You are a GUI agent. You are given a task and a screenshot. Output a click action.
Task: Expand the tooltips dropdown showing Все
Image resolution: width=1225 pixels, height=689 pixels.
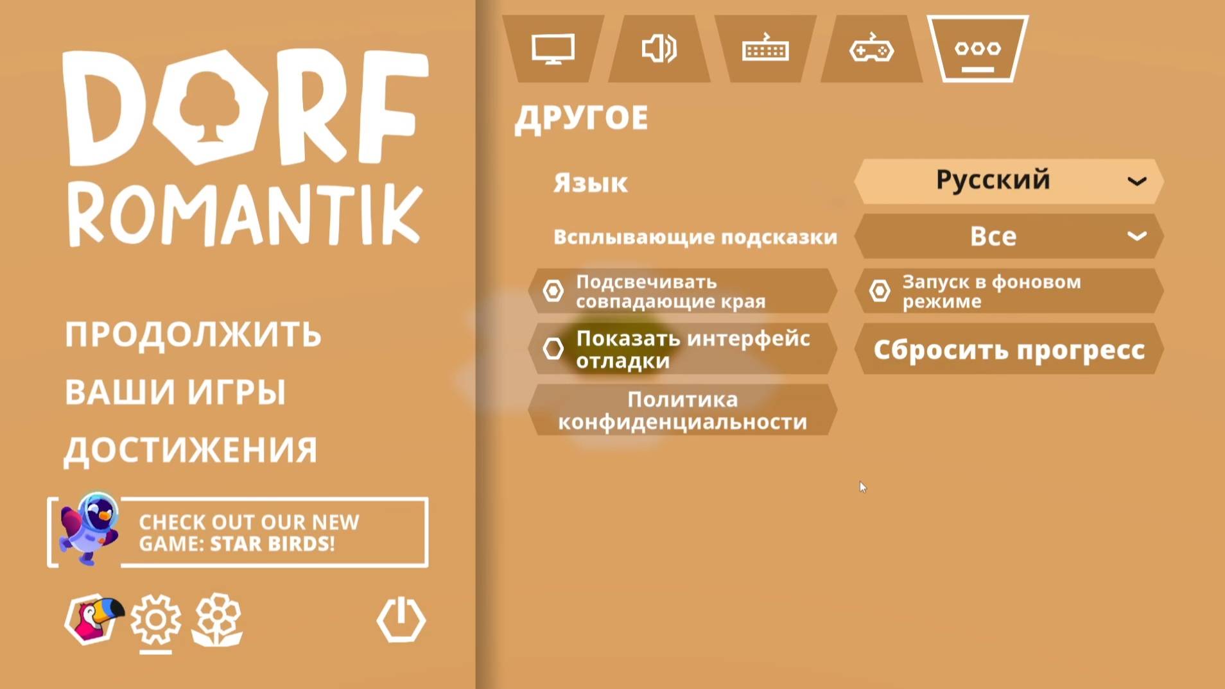1008,236
